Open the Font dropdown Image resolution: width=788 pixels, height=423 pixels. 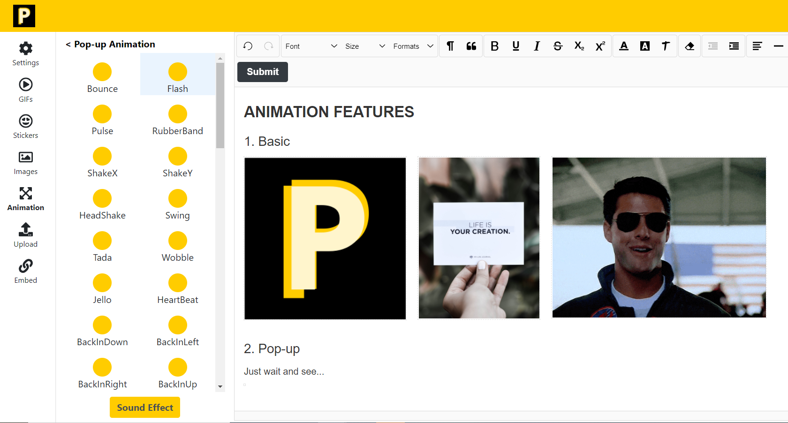point(311,46)
